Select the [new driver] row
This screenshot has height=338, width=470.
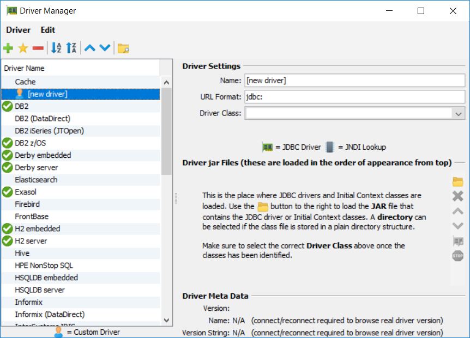click(x=81, y=94)
